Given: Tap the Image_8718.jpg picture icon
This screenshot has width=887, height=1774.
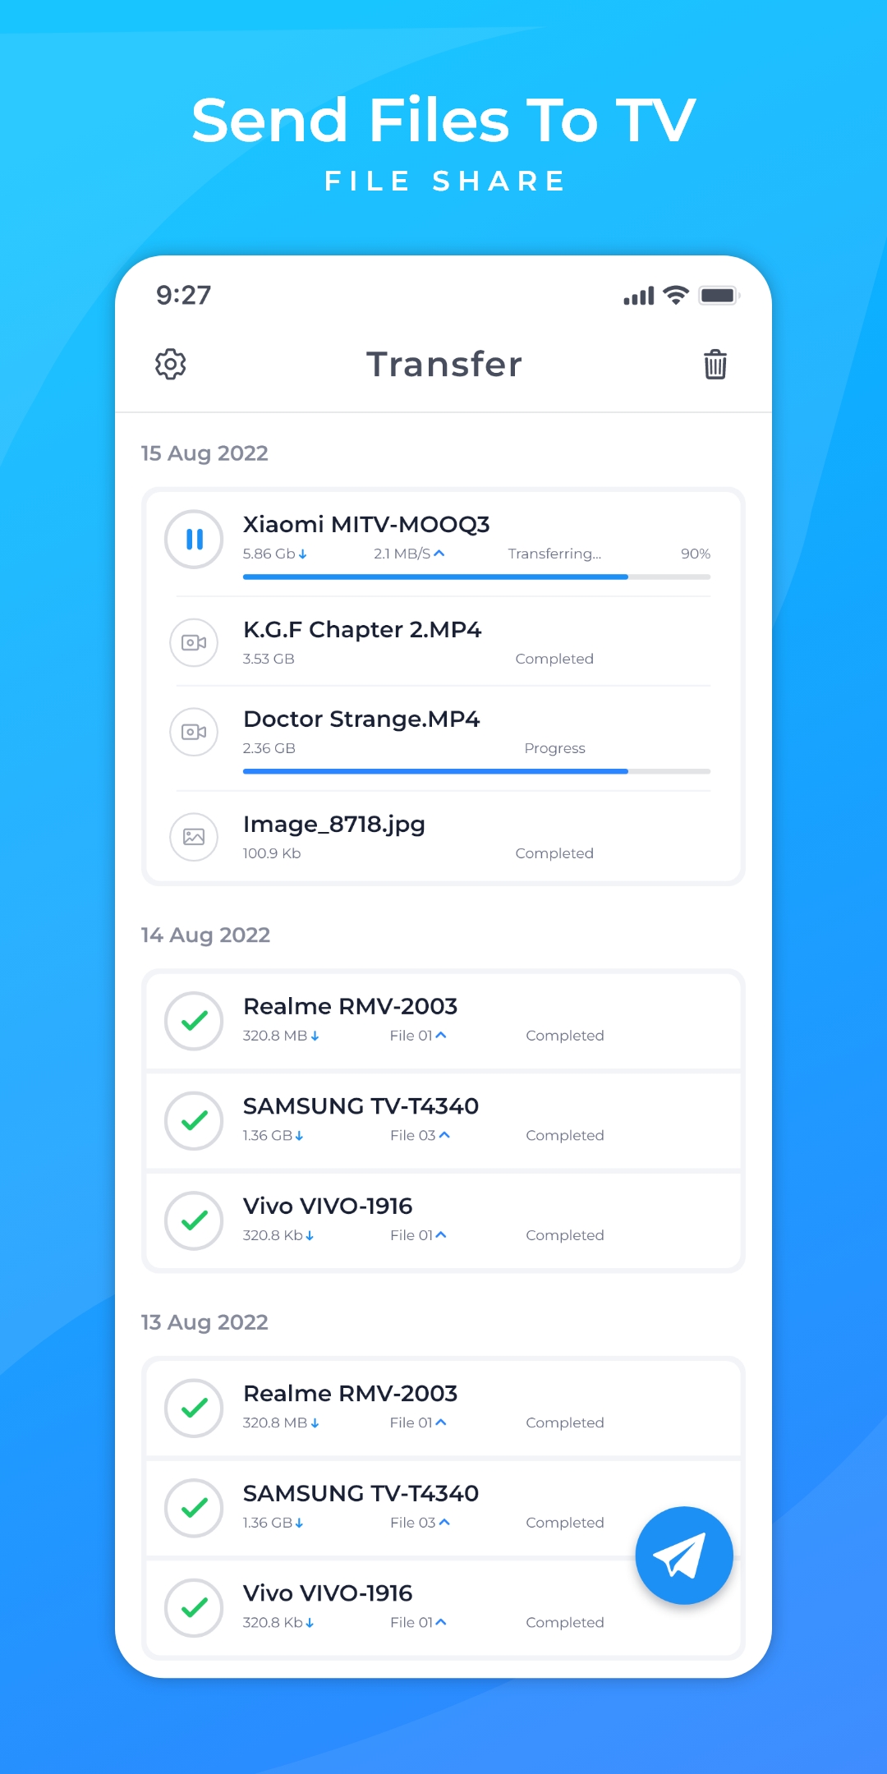Looking at the screenshot, I should coord(194,837).
